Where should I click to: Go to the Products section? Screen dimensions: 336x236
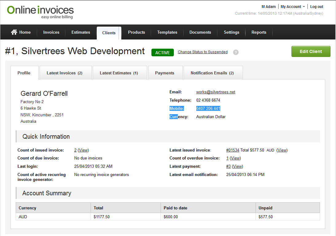coord(136,32)
